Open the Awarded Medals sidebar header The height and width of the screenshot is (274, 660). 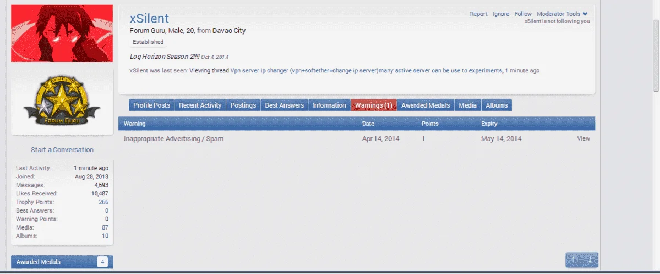click(62, 262)
